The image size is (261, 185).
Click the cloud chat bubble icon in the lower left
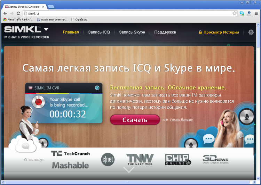coord(25,146)
